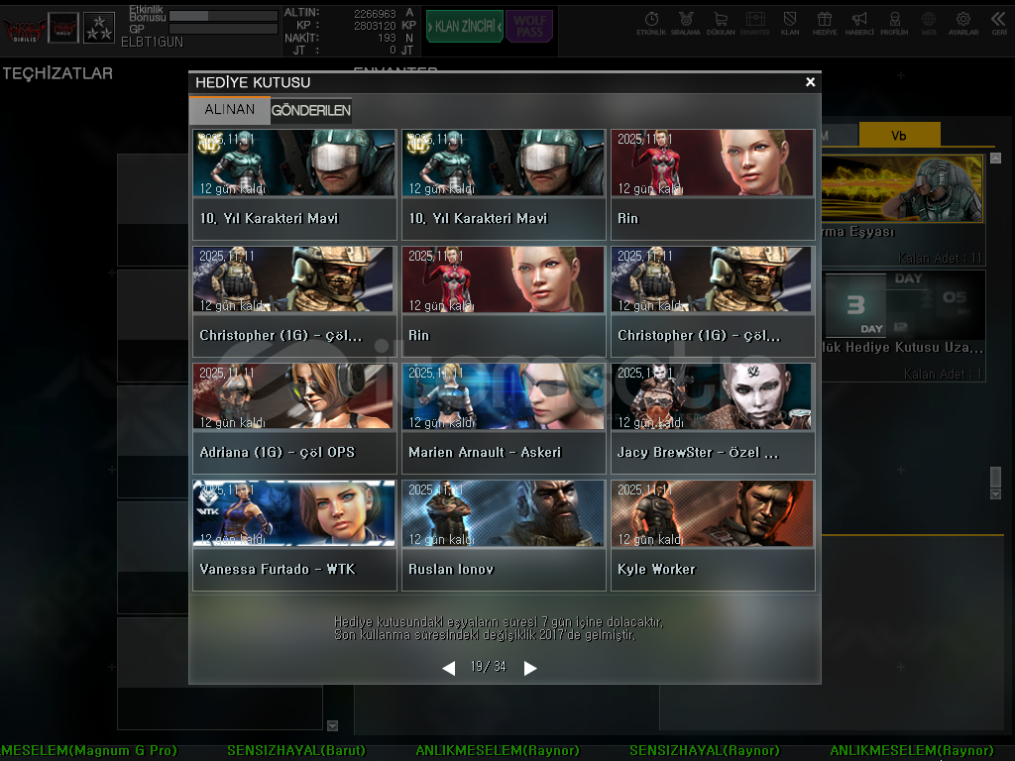Click ticker text MESELEM(Magnum G Pro)
The width and height of the screenshot is (1015, 761).
click(88, 751)
